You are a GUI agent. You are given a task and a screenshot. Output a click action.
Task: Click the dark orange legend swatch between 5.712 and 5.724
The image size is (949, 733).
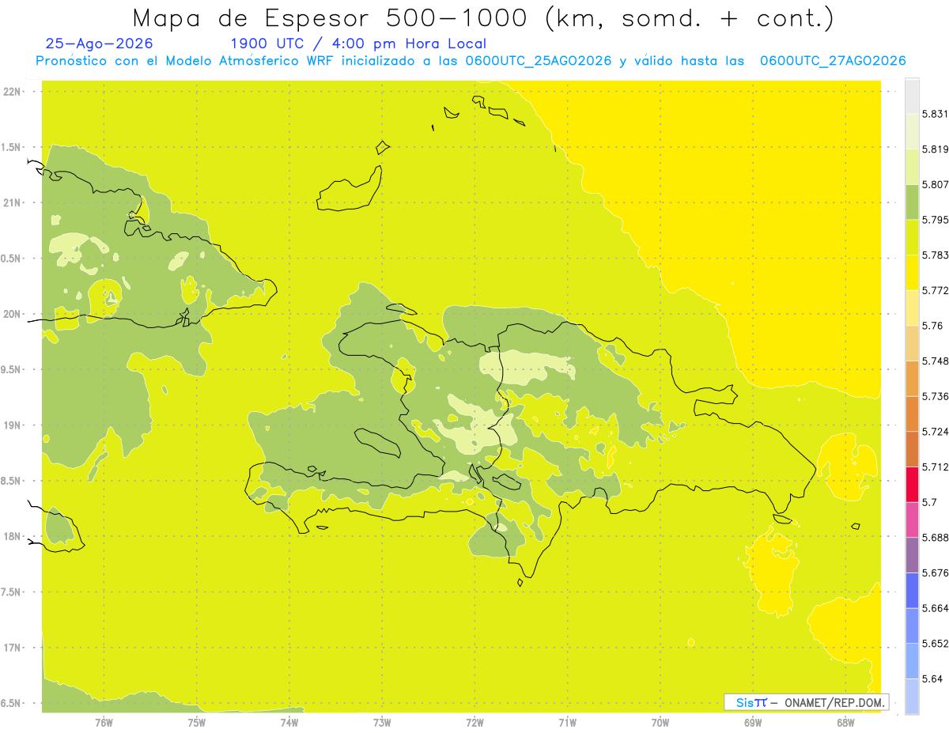click(x=912, y=449)
